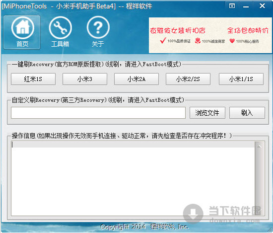Close the MiPhoneTools window

pyautogui.click(x=262, y=6)
